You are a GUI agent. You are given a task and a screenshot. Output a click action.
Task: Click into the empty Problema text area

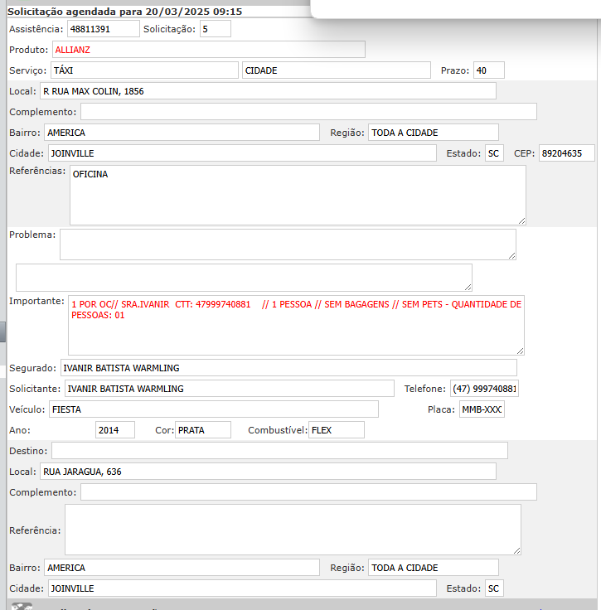287,244
